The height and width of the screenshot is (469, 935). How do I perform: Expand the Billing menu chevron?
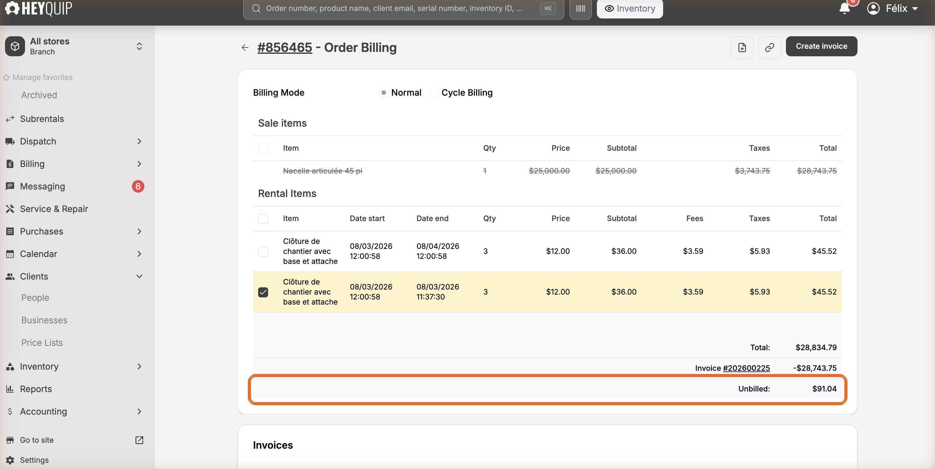coord(139,164)
